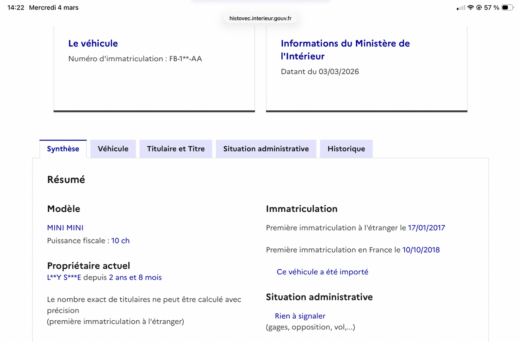Screen dimensions: 521x342
Task: Tap (première immatriculation à l'étranger) note
Action: coord(115,322)
